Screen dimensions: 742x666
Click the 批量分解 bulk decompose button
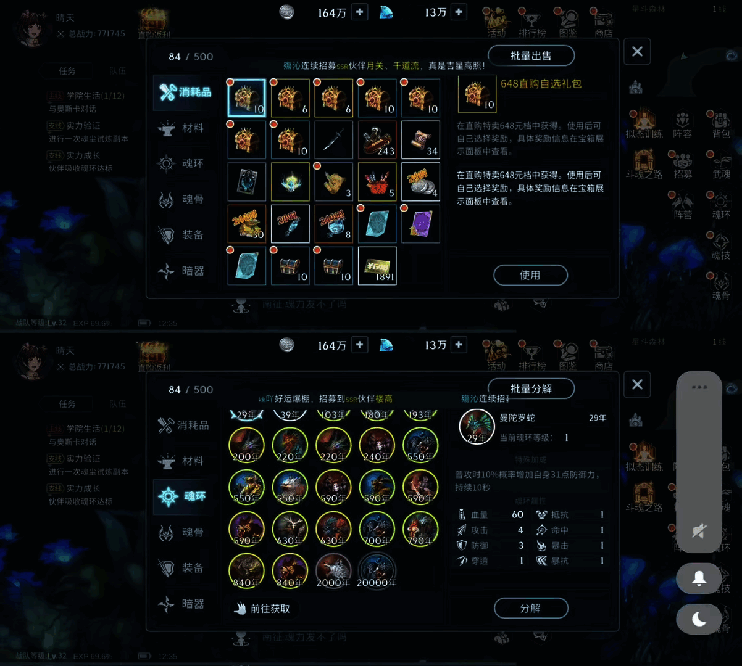pos(531,388)
